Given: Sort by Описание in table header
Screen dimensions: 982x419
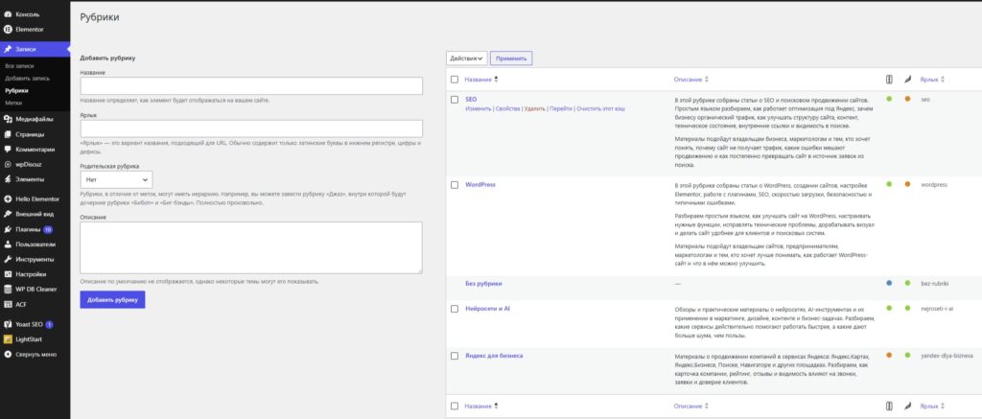Looking at the screenshot, I should click(x=690, y=80).
